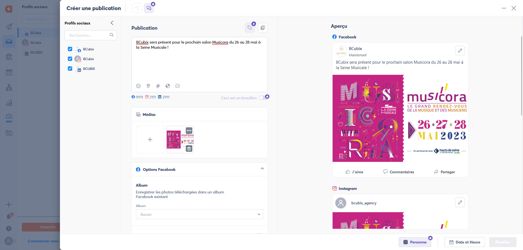Open the analytics bar chart icon in sidebar
This screenshot has height=250, width=523.
pyautogui.click(x=9, y=103)
